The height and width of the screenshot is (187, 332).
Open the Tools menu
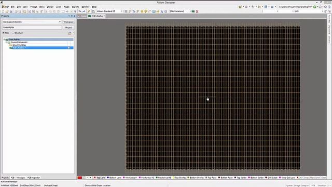[x=59, y=7]
